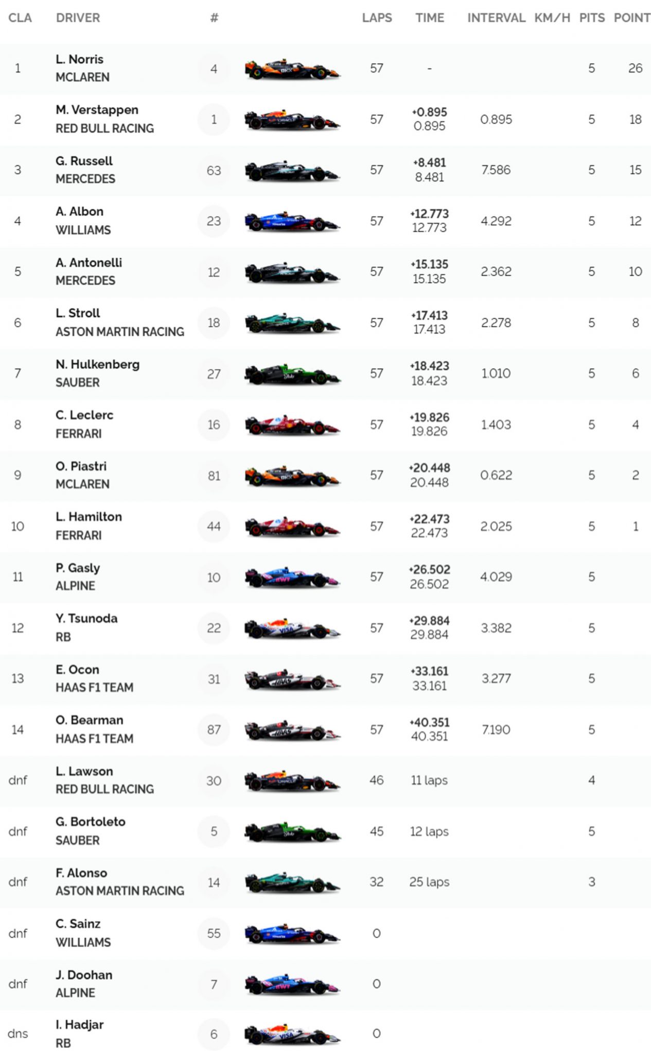Click Hulkenberg's Sauber car image
Screen dimensions: 651x1055
pos(292,374)
